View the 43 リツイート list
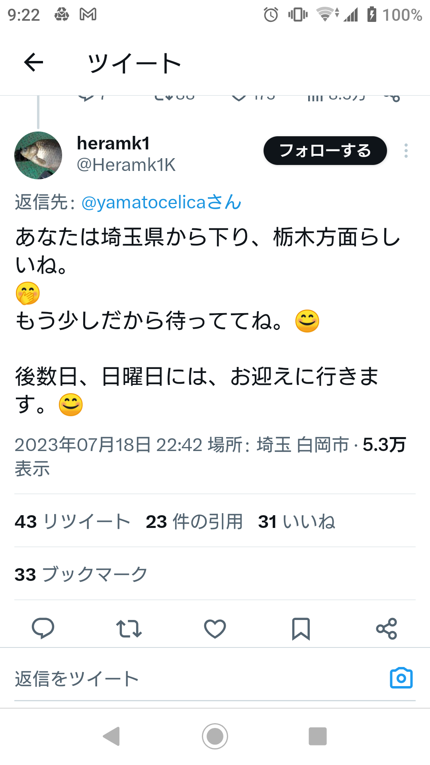Viewport: 430px width, 765px height. click(x=72, y=521)
